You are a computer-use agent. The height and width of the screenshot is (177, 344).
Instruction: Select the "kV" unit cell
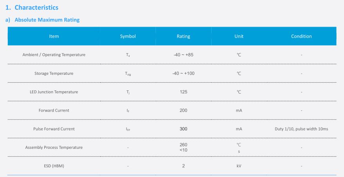pyautogui.click(x=239, y=166)
